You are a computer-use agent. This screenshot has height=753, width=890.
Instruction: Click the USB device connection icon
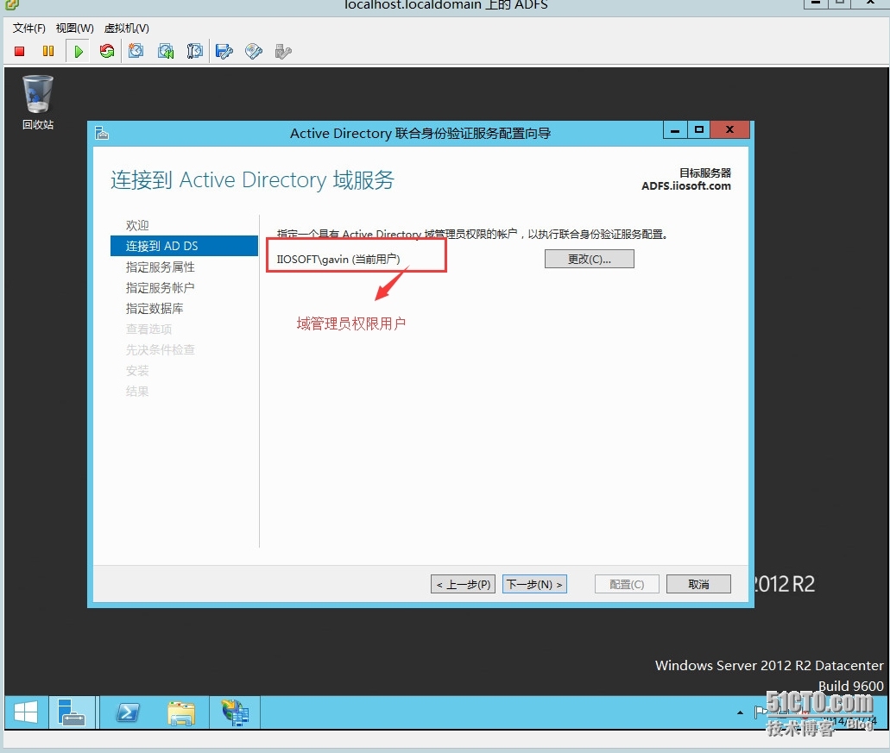pos(283,52)
